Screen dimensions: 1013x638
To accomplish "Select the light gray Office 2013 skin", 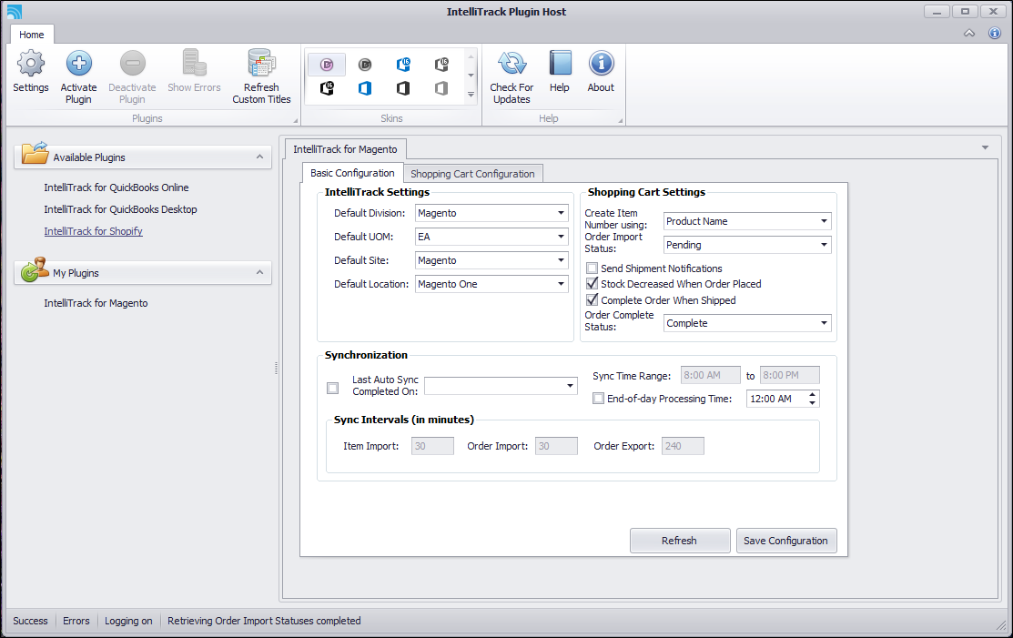I will [x=441, y=88].
